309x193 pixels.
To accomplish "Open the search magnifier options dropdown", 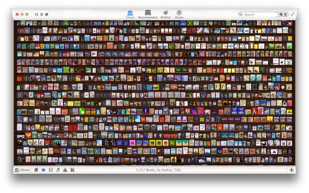I will tap(241, 14).
